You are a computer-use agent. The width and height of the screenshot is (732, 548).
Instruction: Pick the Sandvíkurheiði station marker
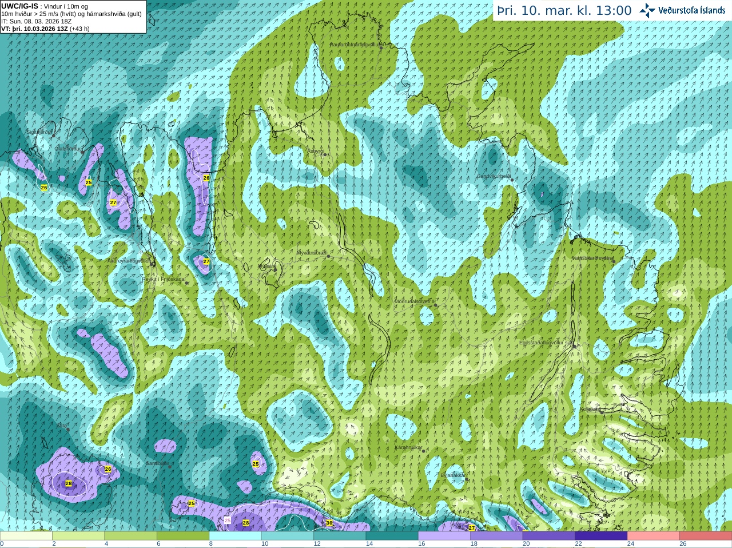point(512,180)
